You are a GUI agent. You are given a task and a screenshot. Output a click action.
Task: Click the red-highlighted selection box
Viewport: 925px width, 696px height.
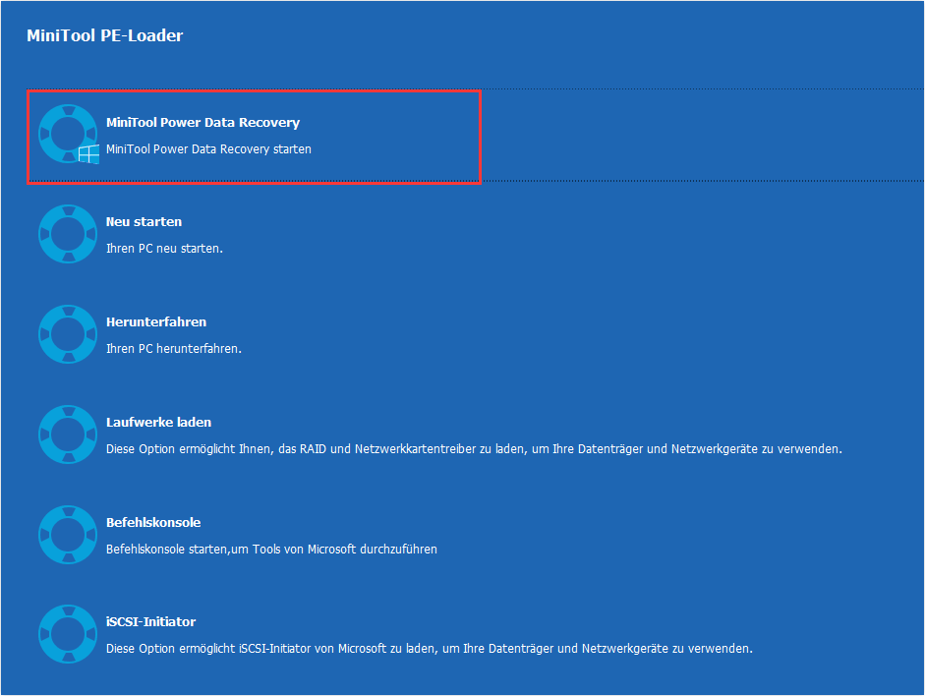(x=254, y=137)
